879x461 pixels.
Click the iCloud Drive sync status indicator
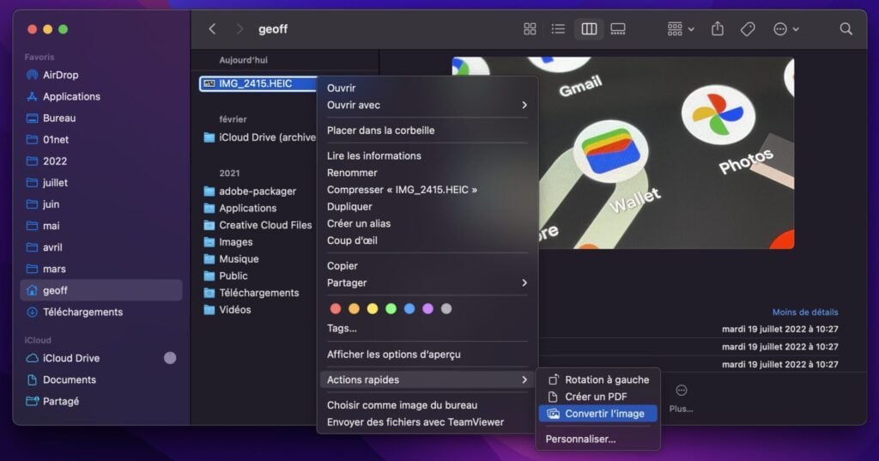pos(170,358)
